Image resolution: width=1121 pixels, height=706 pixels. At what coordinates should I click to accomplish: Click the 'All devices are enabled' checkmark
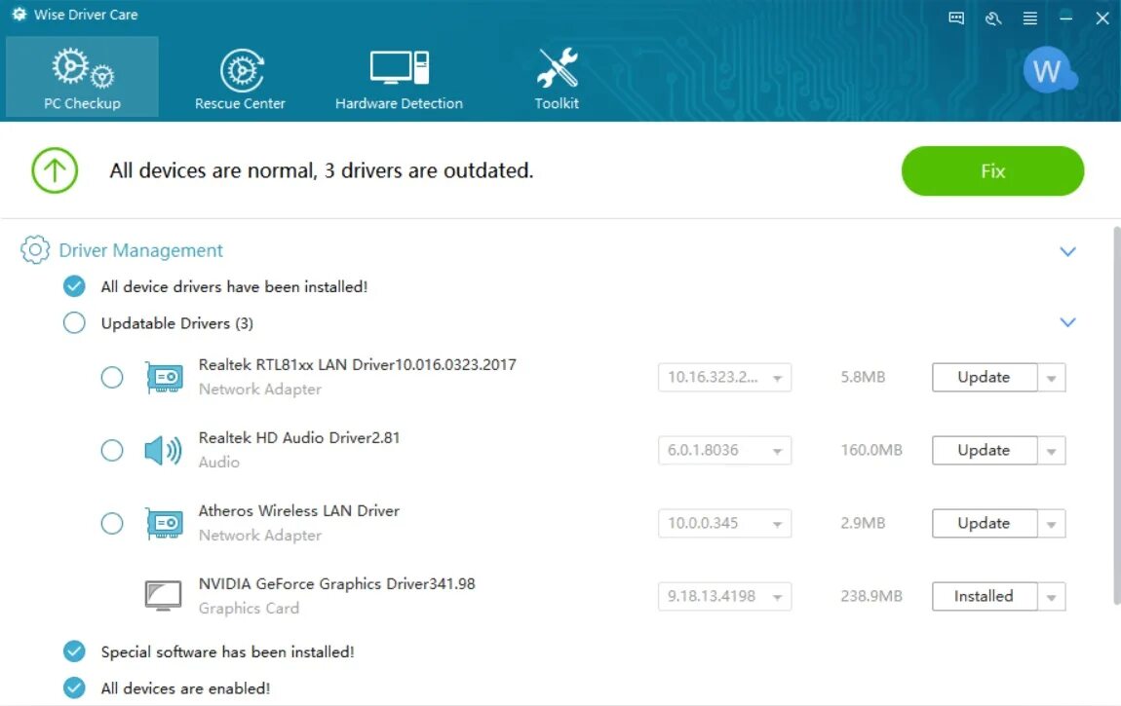(x=74, y=687)
